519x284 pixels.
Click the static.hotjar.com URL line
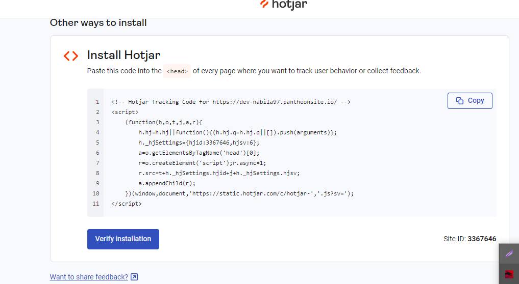pos(239,193)
